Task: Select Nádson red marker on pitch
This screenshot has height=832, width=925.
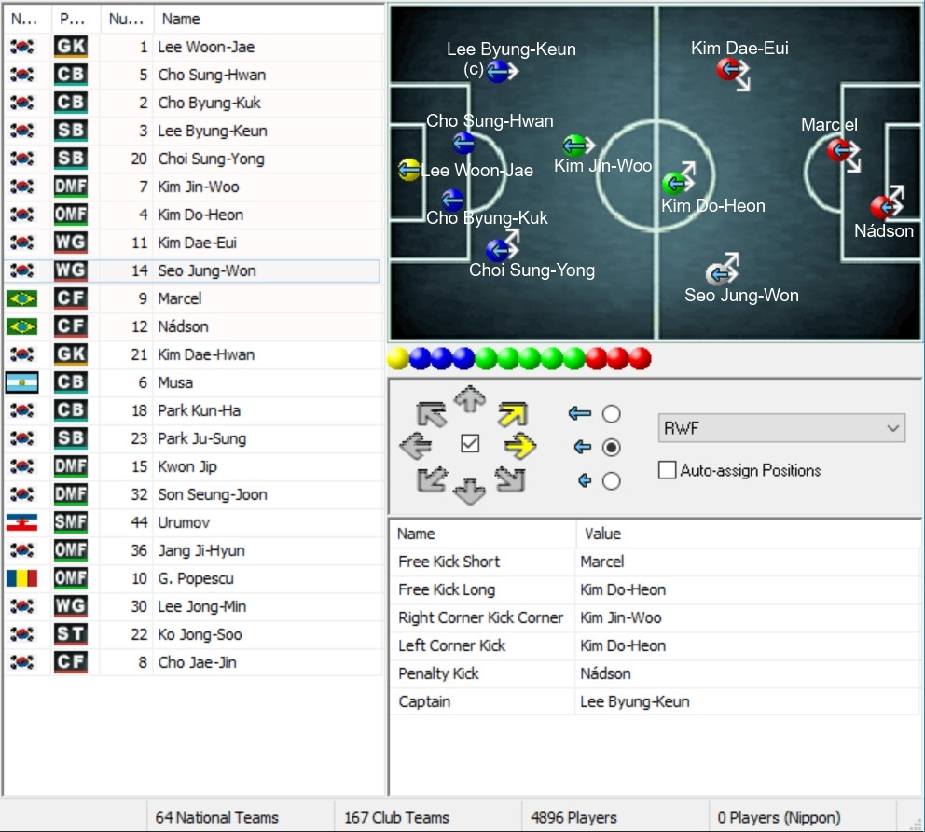Action: 882,207
